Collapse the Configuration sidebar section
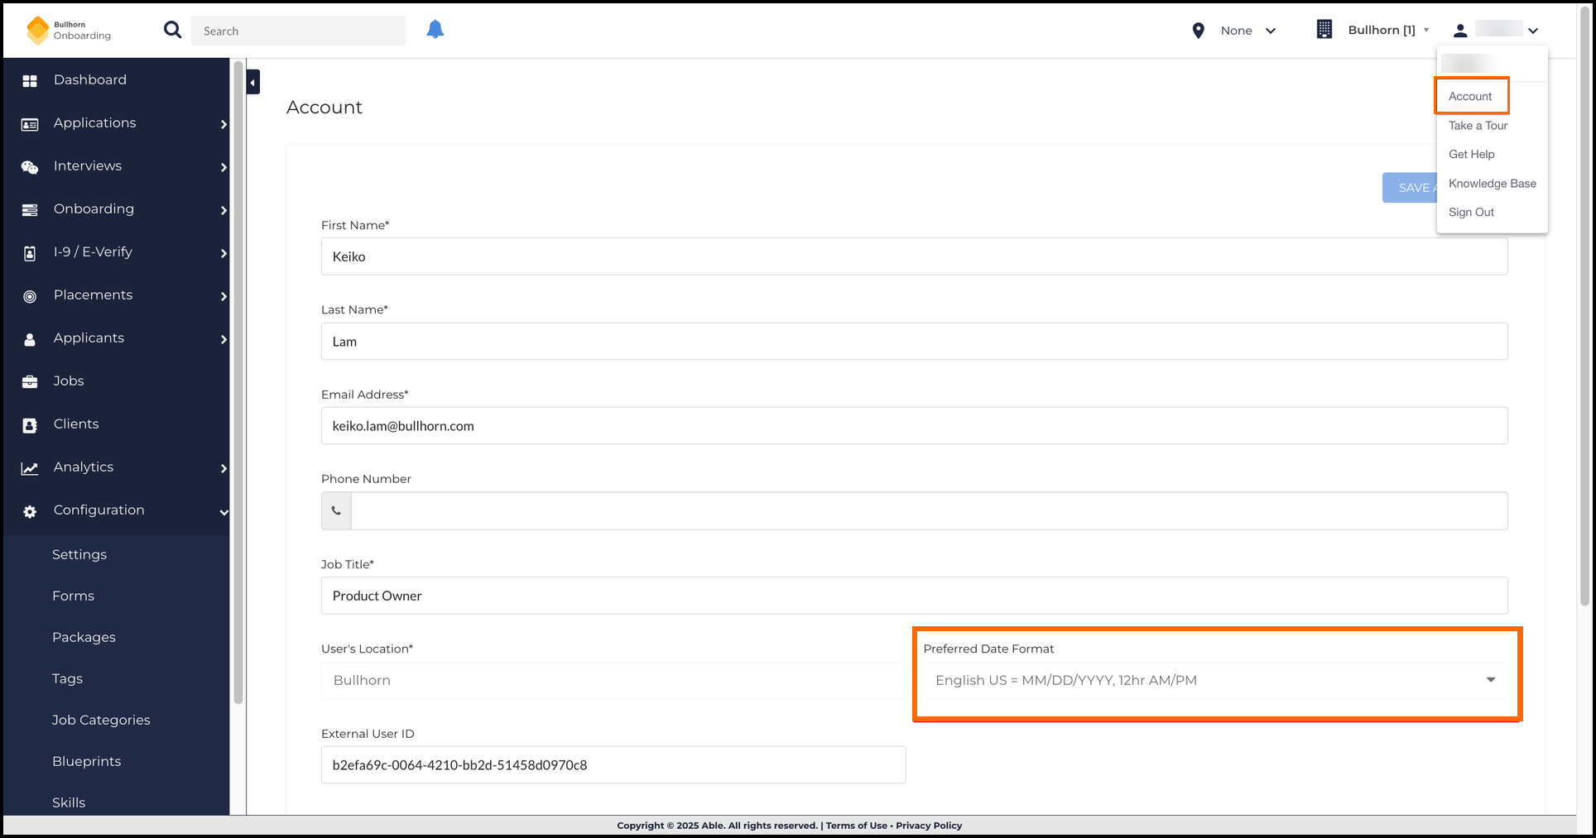This screenshot has width=1596, height=838. click(224, 512)
